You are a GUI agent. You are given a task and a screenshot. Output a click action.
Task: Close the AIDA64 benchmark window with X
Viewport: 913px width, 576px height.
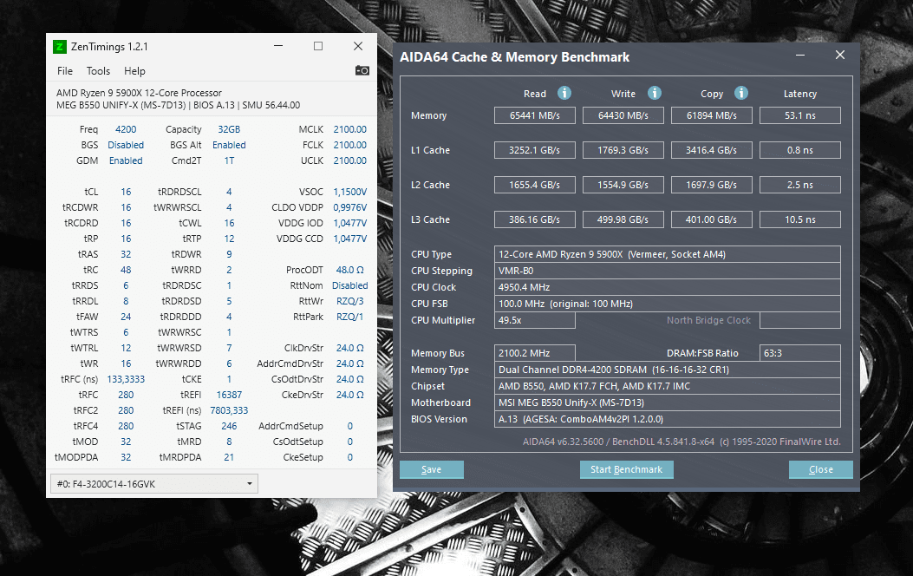point(839,55)
